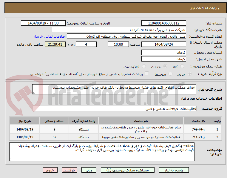Click the ایجاد کننده درخواست field
The width and height of the screenshot is (227, 178).
point(126,36)
